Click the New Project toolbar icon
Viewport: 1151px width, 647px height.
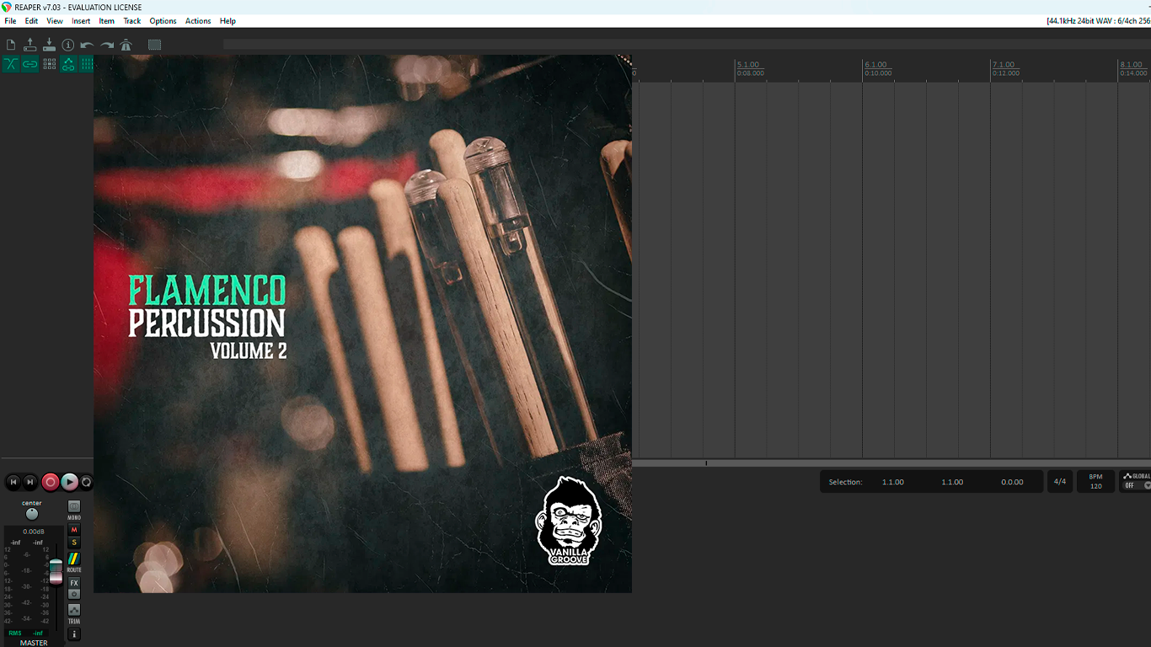[x=11, y=45]
